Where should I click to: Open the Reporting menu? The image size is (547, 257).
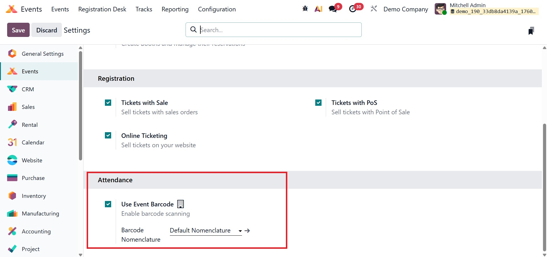(175, 9)
